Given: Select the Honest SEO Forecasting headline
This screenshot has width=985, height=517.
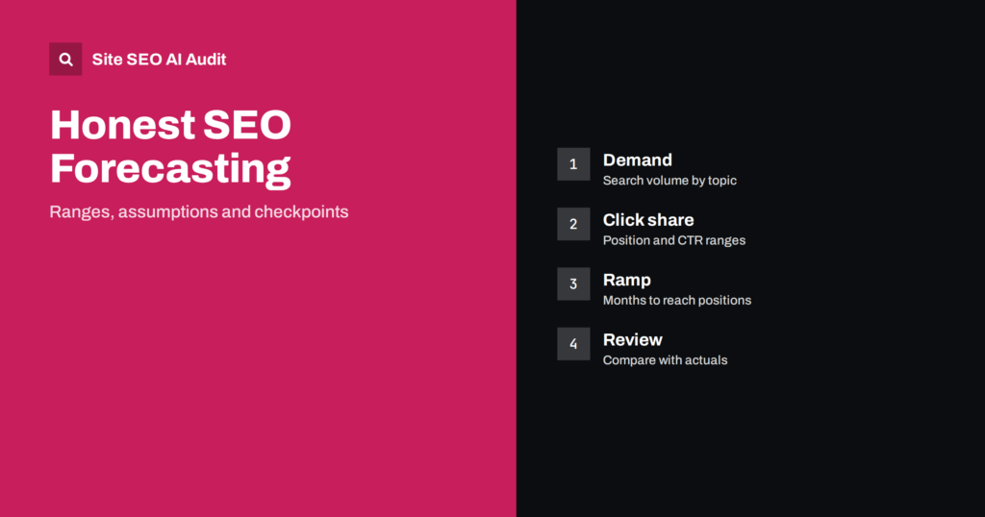Looking at the screenshot, I should point(170,147).
